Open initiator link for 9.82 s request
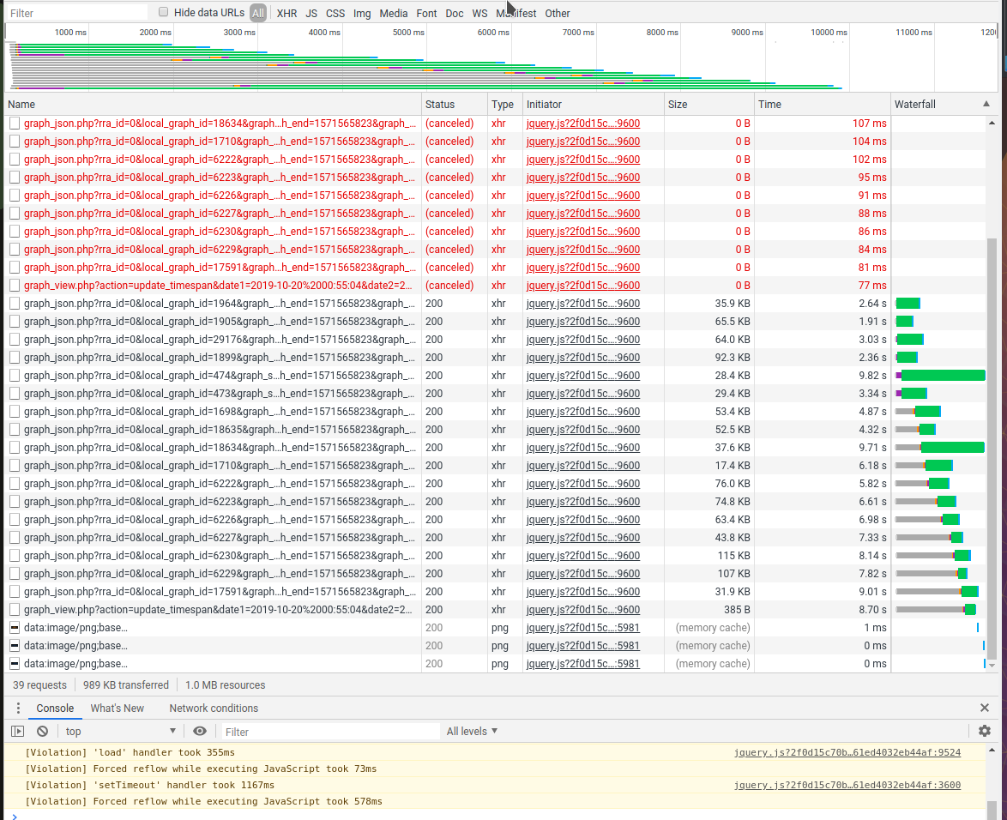1007x820 pixels. pyautogui.click(x=583, y=375)
